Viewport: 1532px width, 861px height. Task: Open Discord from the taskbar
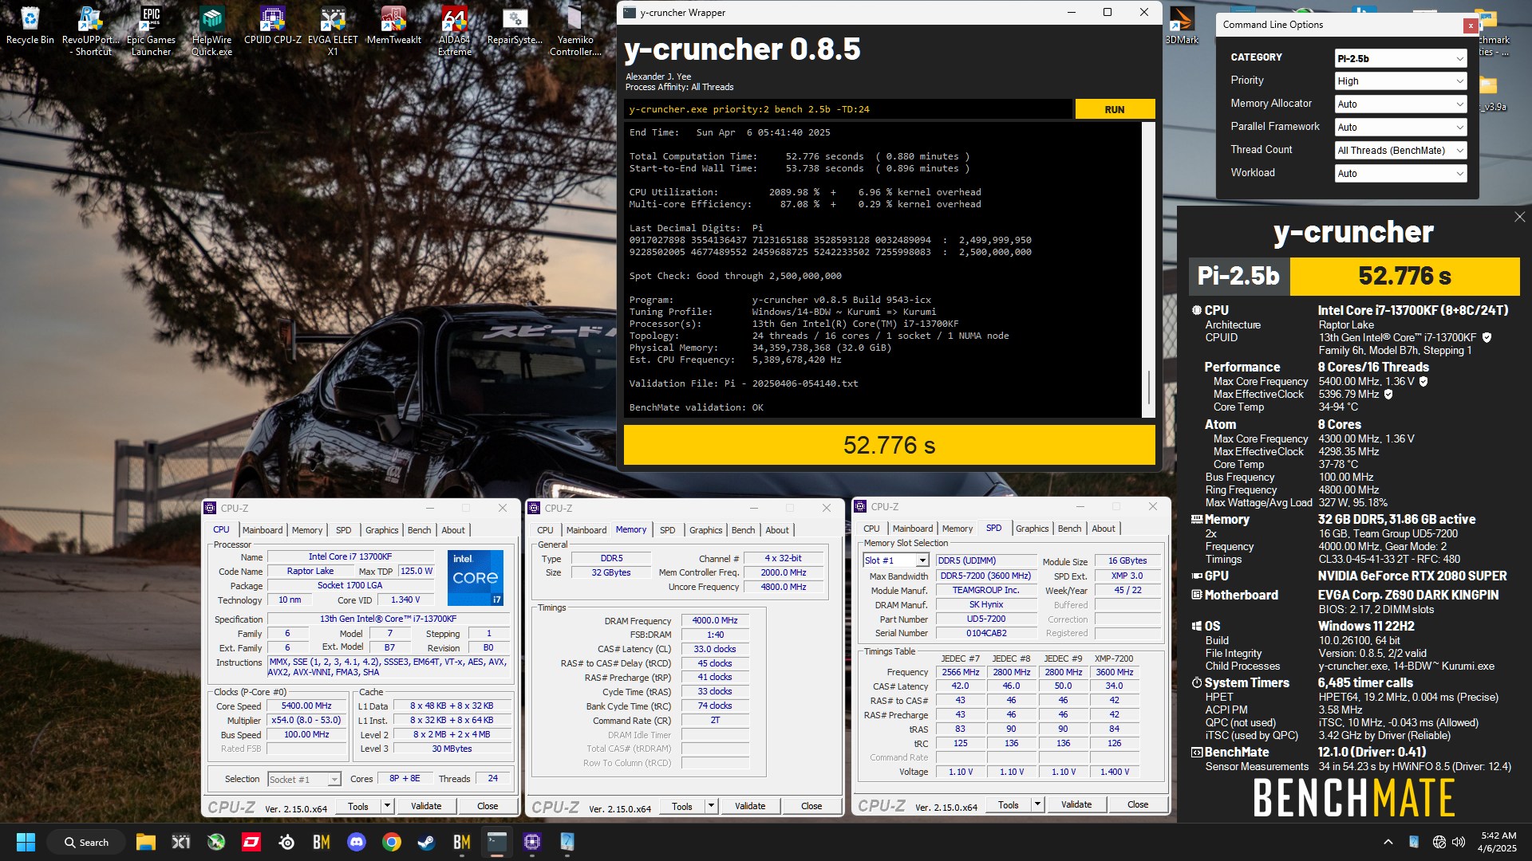357,842
